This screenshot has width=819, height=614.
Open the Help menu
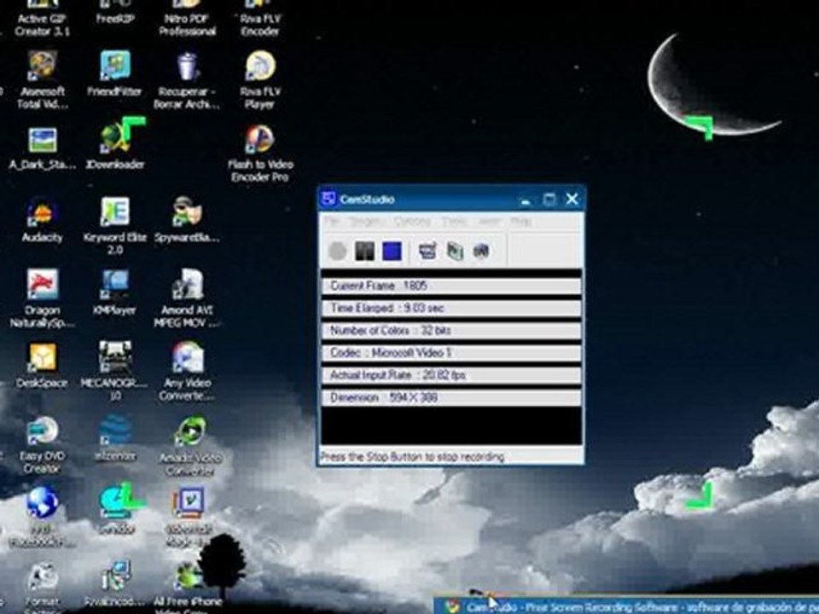520,221
